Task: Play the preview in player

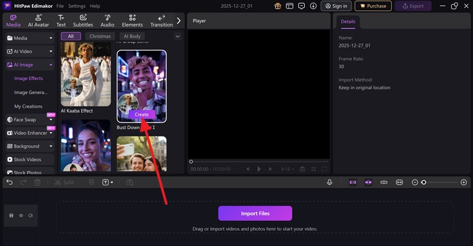Action: [x=259, y=169]
